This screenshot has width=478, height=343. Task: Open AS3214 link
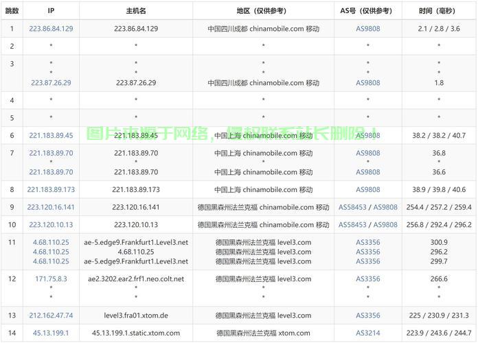[368, 333]
